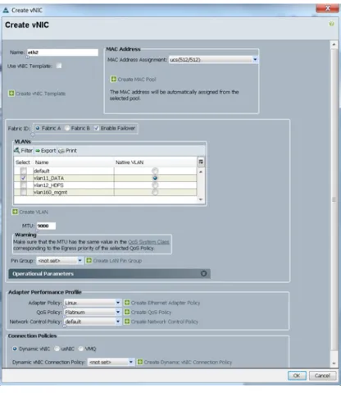Click the Create QoS Policy plus icon
The height and width of the screenshot is (393, 341).
(x=127, y=312)
